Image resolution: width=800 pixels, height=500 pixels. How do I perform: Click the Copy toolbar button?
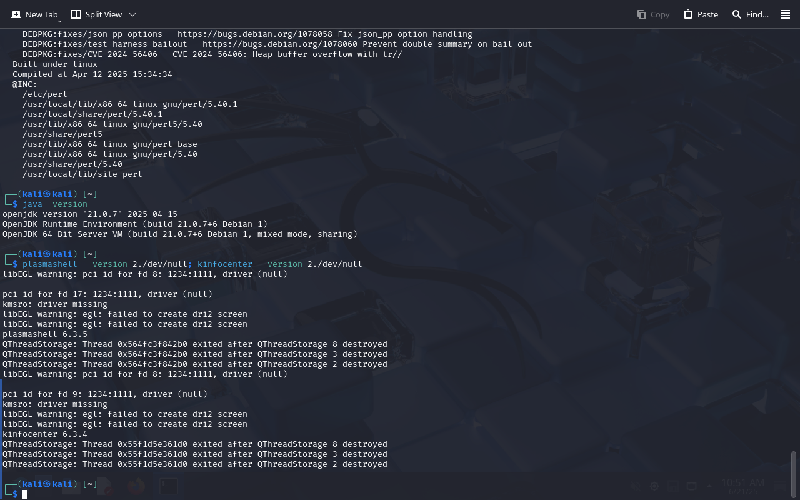click(653, 14)
